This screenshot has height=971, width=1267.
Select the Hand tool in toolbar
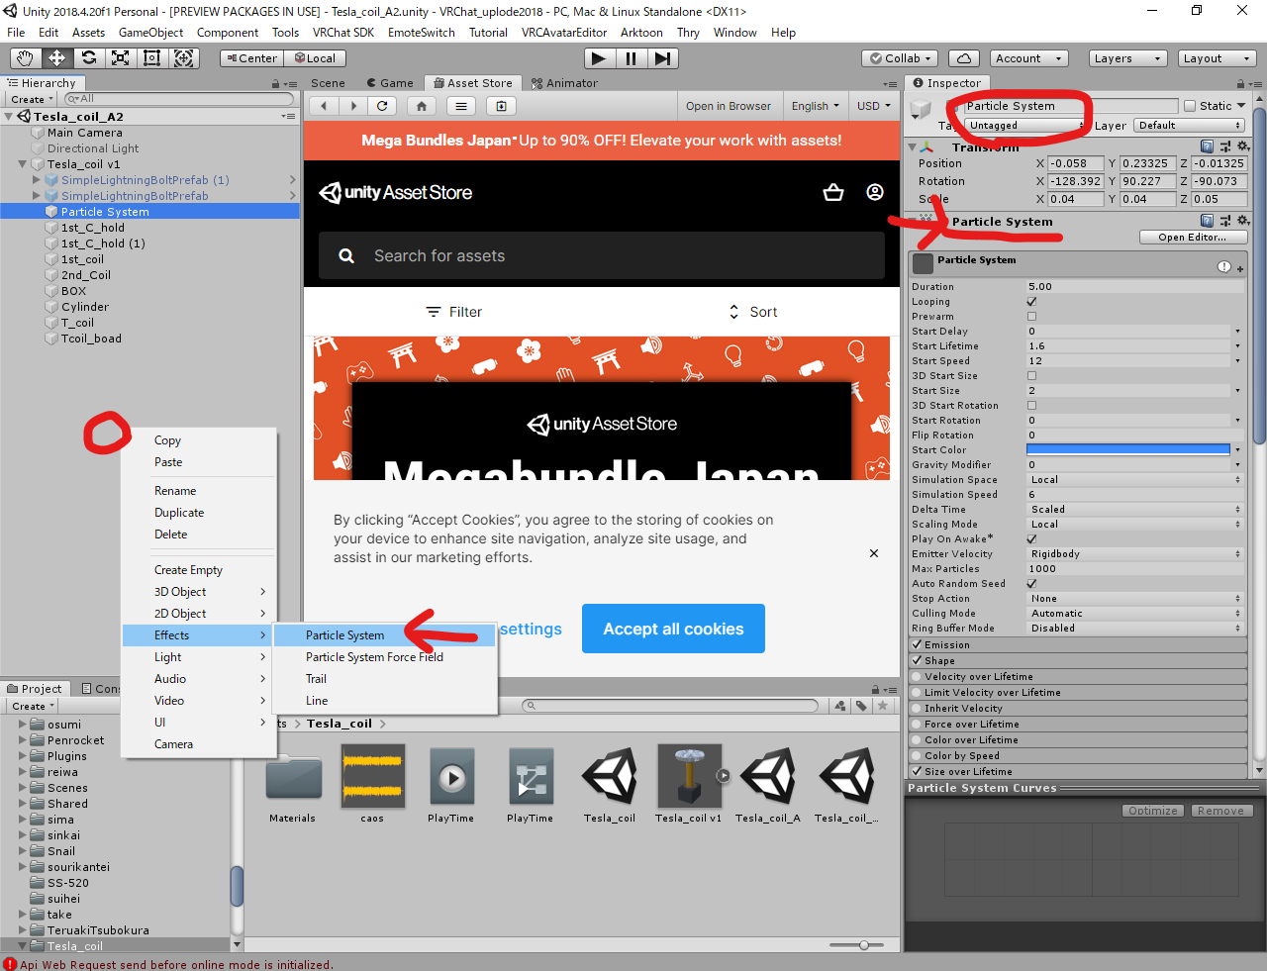click(x=25, y=58)
